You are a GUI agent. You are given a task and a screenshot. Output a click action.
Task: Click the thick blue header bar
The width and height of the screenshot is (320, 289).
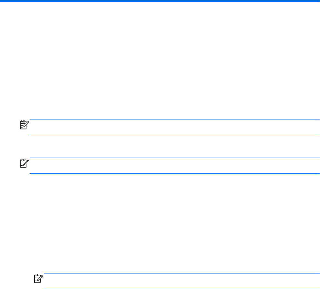click(x=160, y=1)
